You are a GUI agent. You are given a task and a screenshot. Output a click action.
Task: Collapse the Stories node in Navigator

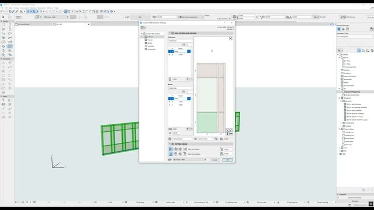coord(340,58)
